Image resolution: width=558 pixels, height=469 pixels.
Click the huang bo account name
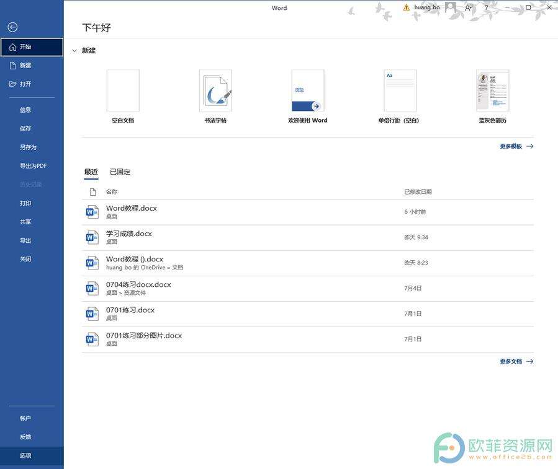[x=426, y=7]
